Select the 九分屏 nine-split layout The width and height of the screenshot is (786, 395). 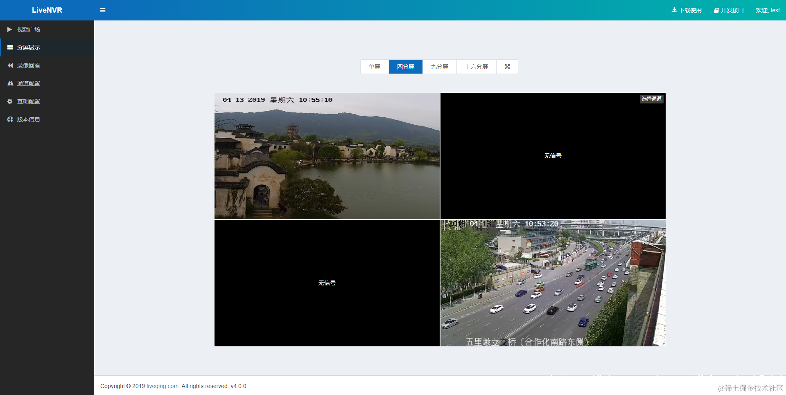click(440, 67)
